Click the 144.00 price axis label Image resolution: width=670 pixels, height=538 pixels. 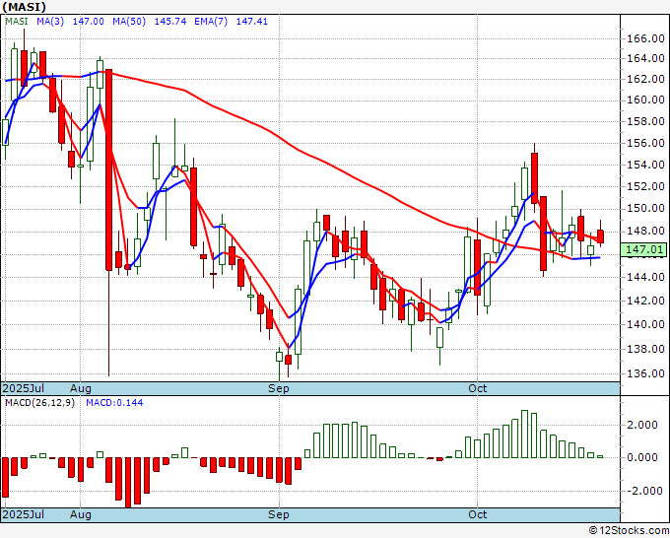645,277
